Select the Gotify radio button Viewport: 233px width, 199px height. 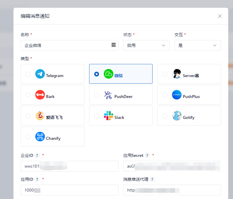coord(165,116)
